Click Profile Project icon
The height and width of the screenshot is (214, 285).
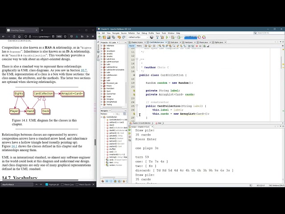179,37
